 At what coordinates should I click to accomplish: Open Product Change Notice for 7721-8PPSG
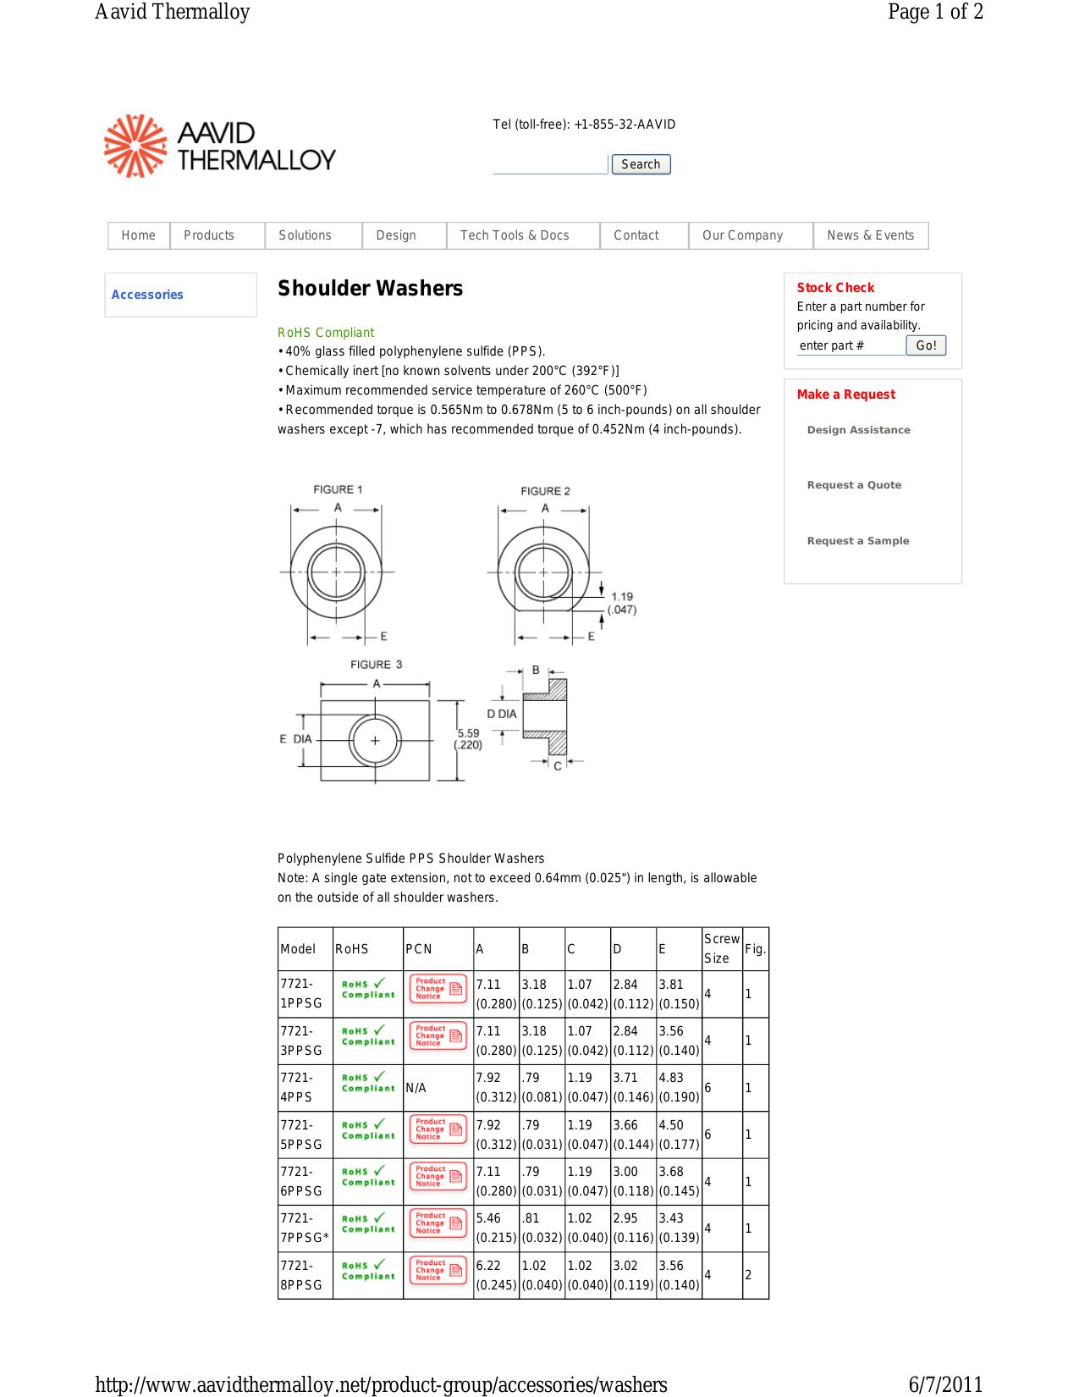pyautogui.click(x=438, y=1270)
